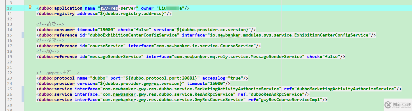
Task: Click the selected text "gwy-res" in application name
Action: click(109, 8)
